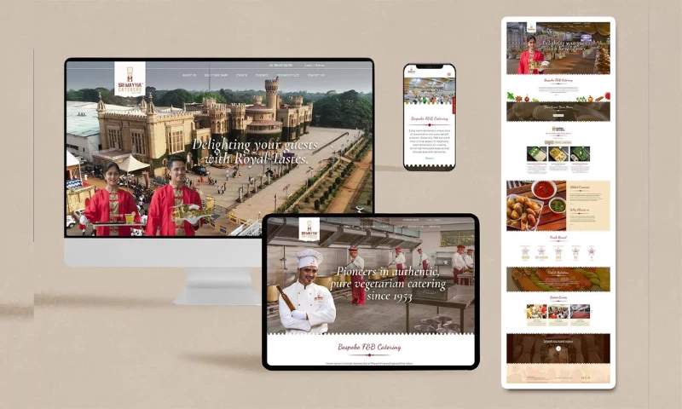The height and width of the screenshot is (409, 682).
Task: Open first Latest Events thumbnail on full page
Action: click(x=537, y=312)
